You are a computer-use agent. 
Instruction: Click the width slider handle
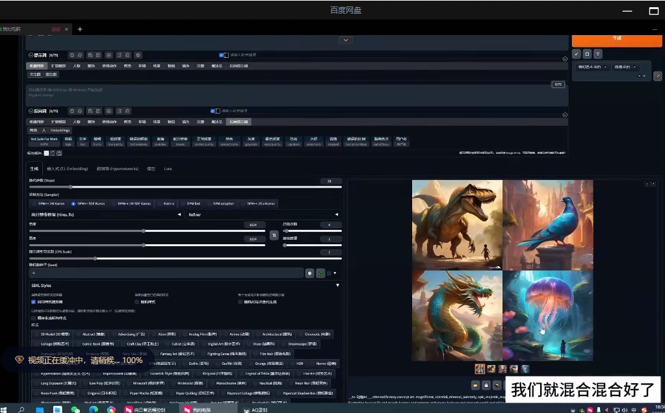click(x=144, y=231)
